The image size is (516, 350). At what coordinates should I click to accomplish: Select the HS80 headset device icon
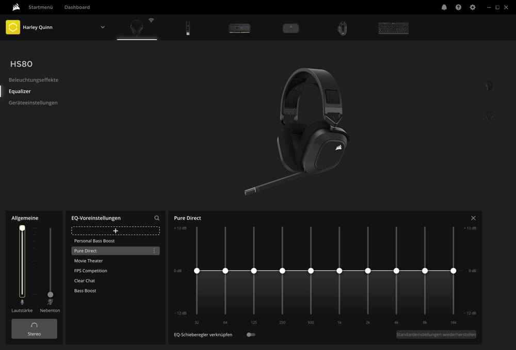pyautogui.click(x=137, y=27)
